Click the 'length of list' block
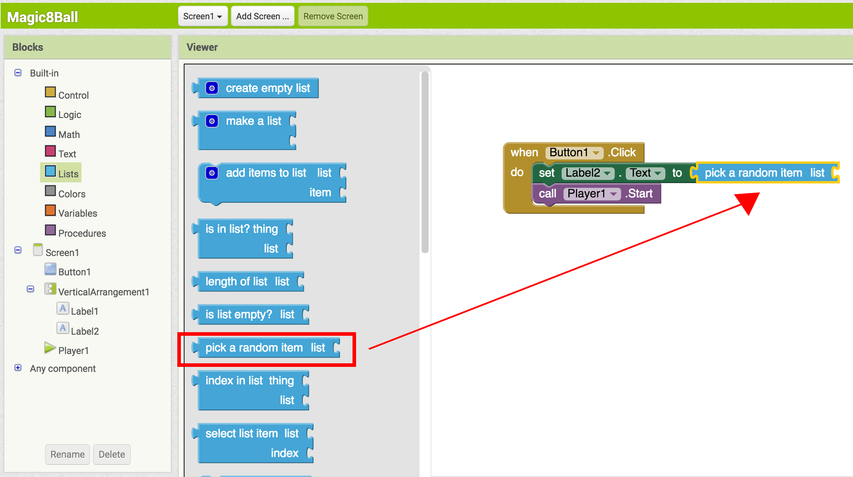Screen dimensions: 853x477 pos(247,281)
